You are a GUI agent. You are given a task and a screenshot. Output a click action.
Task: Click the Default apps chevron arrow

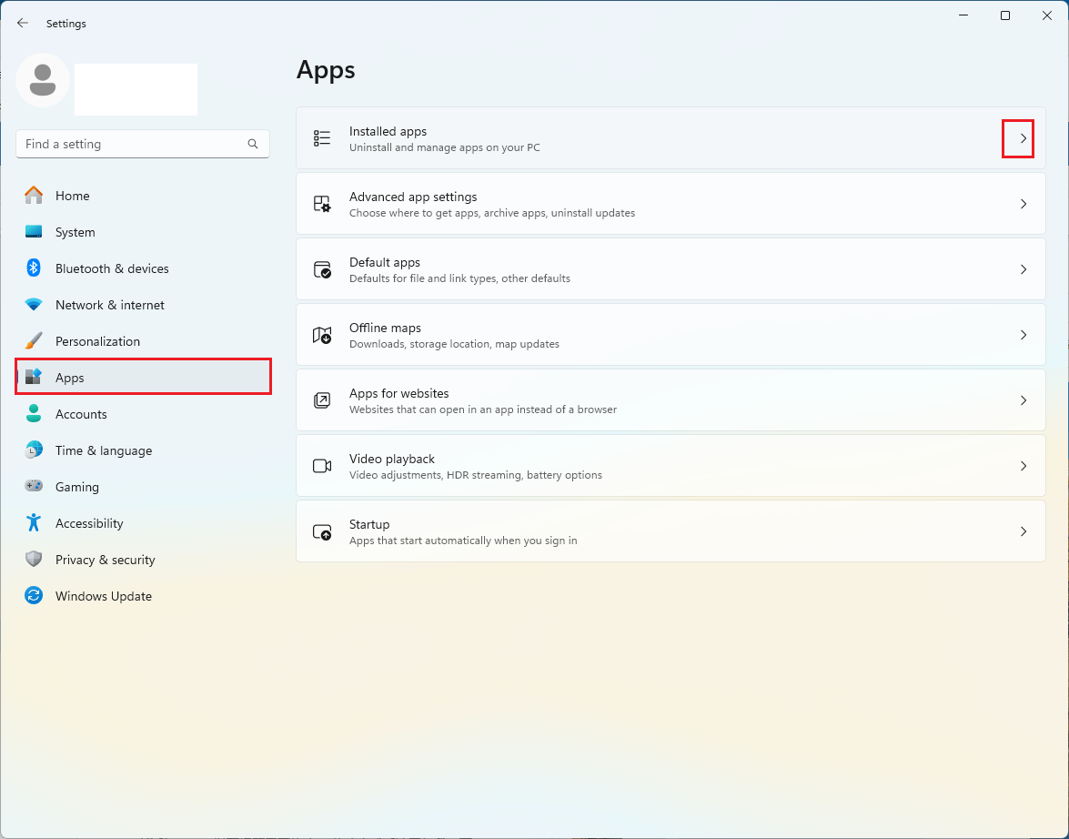pyautogui.click(x=1024, y=269)
